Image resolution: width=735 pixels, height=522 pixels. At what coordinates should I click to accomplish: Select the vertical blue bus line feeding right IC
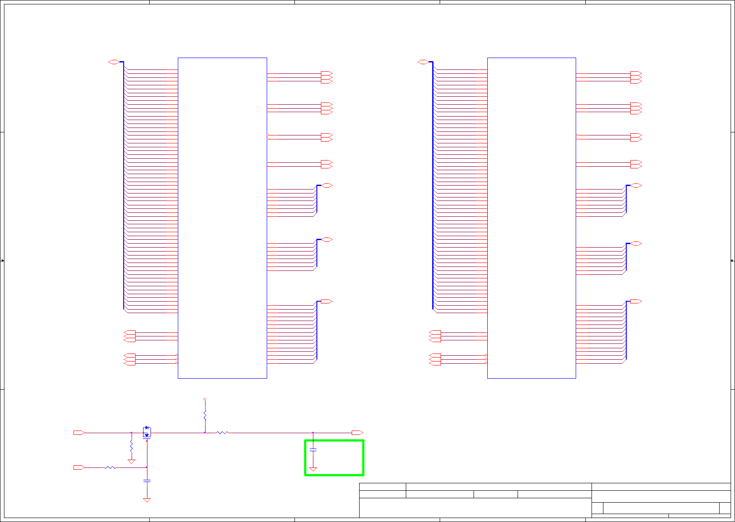point(433,186)
